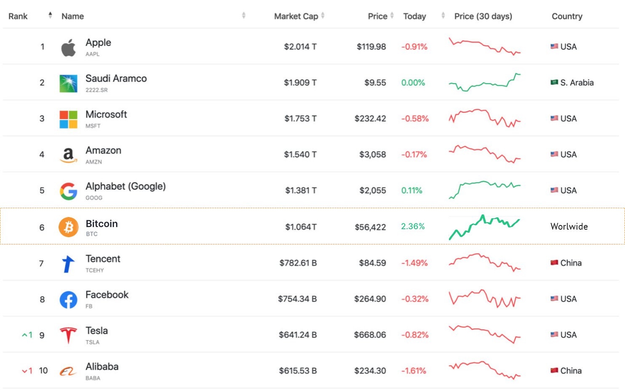
Task: Click the GOOG ticker symbol
Action: 94,198
